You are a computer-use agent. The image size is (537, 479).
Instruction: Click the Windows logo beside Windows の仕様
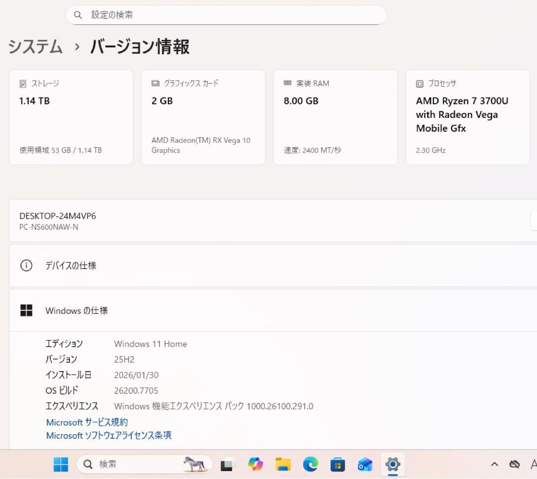click(26, 310)
